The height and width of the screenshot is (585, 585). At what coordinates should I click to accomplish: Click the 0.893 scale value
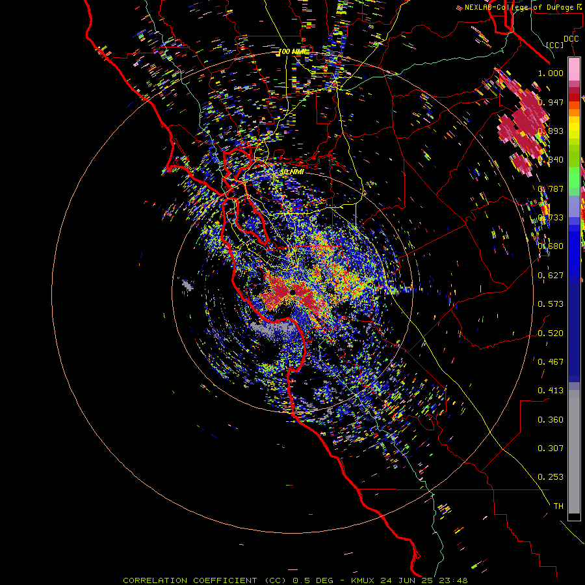click(x=551, y=131)
